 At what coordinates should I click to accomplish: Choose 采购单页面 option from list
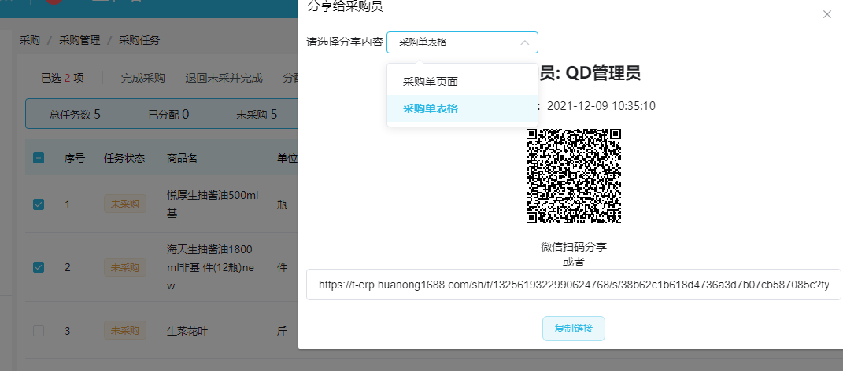[x=462, y=83]
